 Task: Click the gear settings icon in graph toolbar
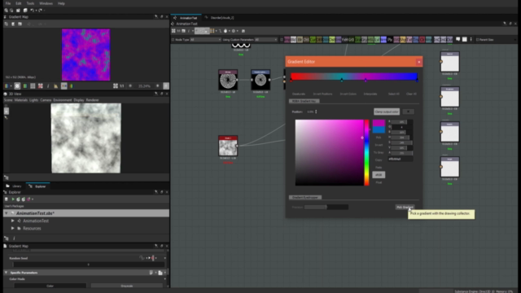coord(234,31)
